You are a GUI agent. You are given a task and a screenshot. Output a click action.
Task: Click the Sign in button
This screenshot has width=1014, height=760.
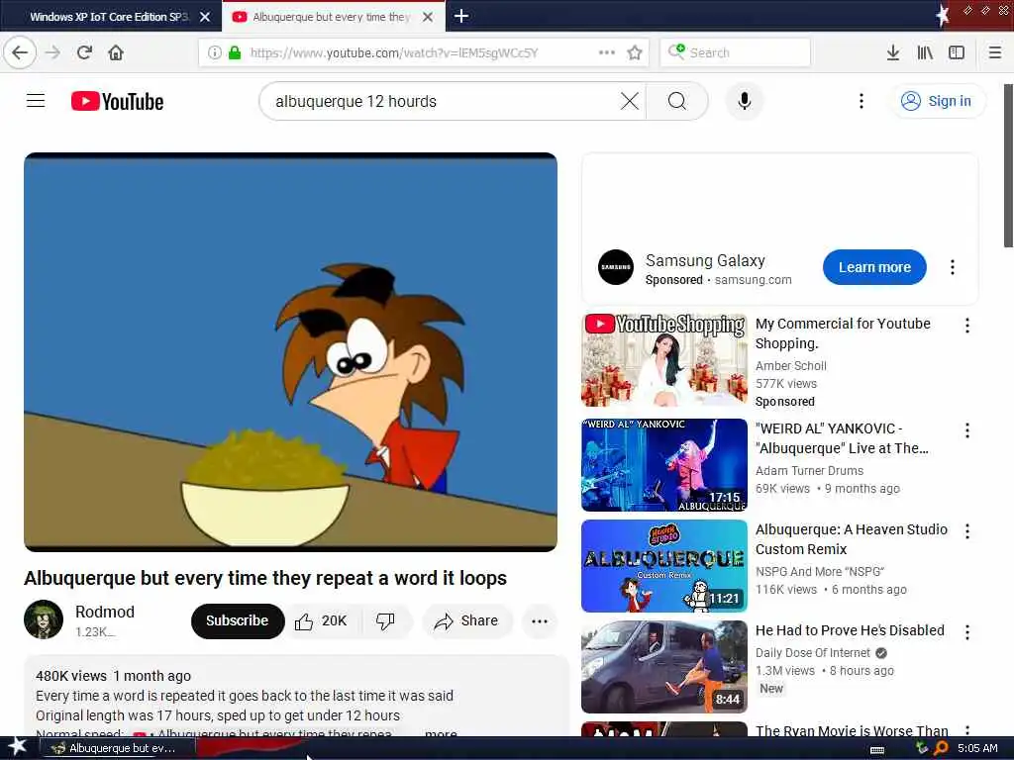939,101
